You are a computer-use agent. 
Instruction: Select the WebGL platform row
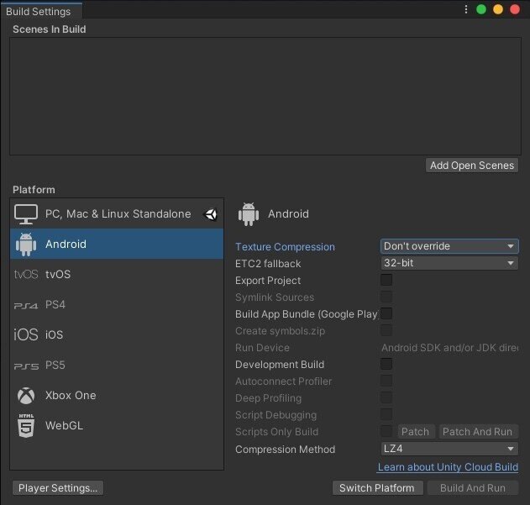point(117,425)
